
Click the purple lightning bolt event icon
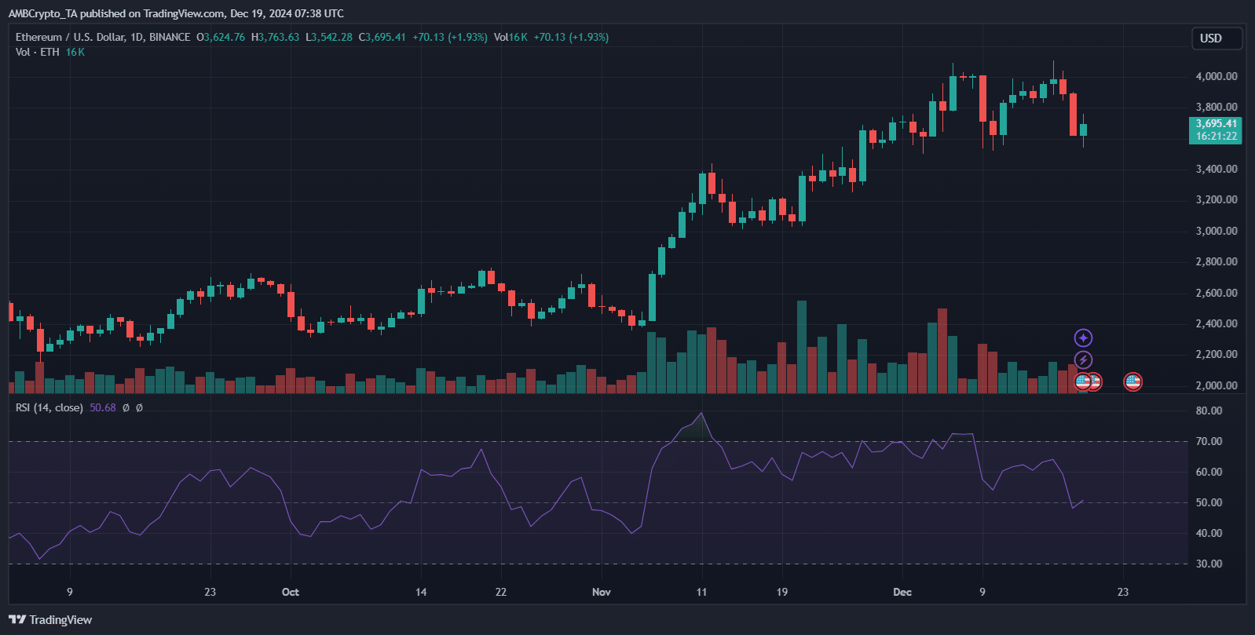[1083, 359]
